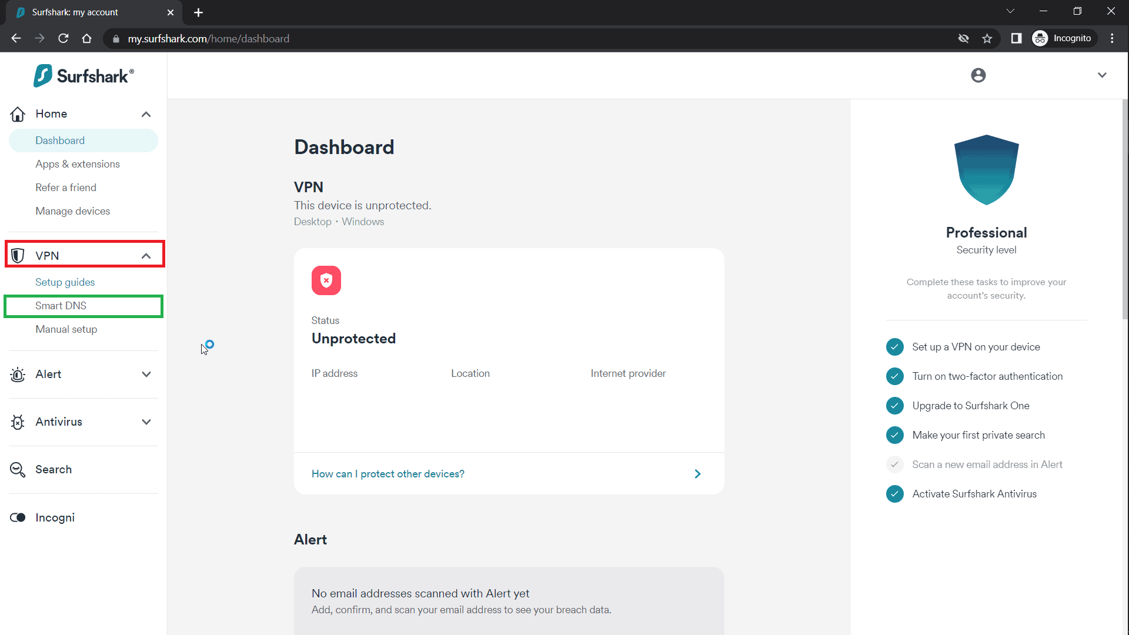
Task: Open Setup guides link
Action: pos(65,282)
